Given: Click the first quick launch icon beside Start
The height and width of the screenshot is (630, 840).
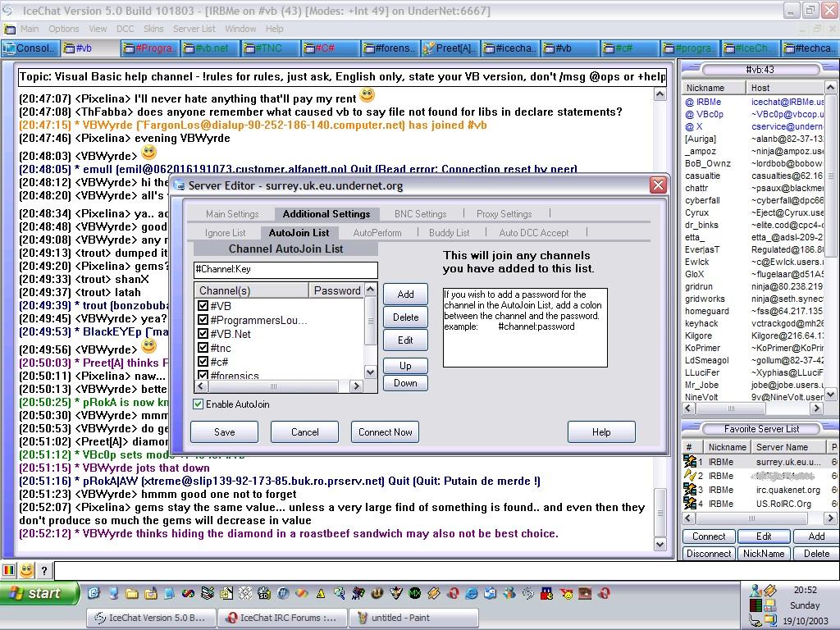Looking at the screenshot, I should click(x=94, y=593).
